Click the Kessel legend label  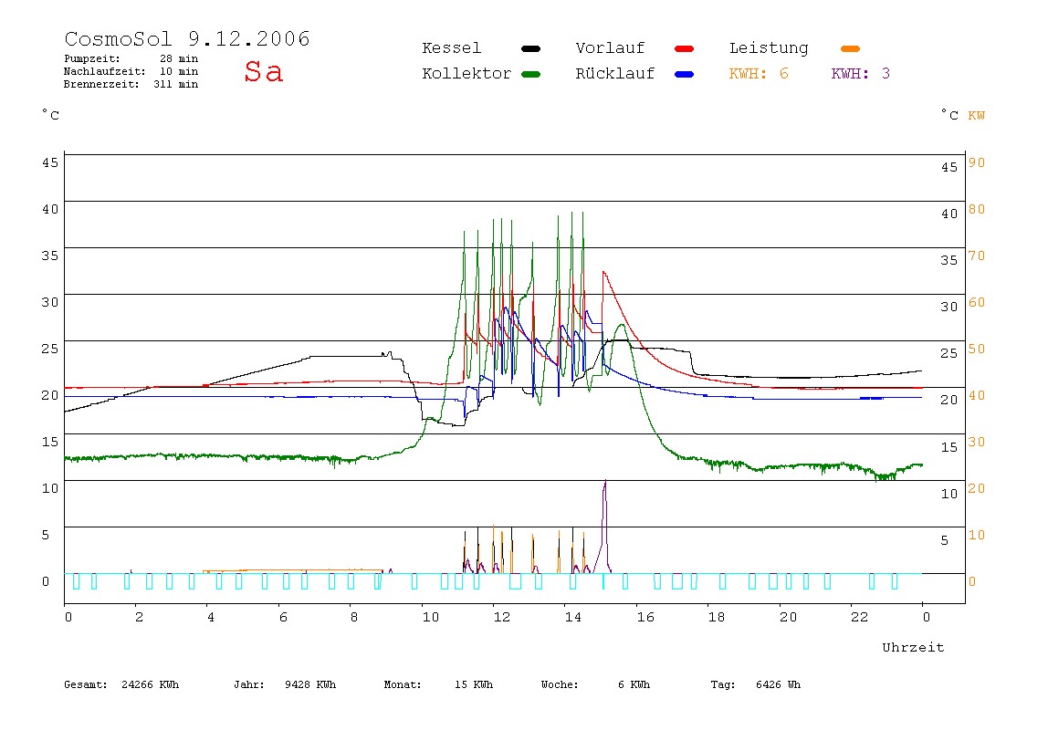451,48
